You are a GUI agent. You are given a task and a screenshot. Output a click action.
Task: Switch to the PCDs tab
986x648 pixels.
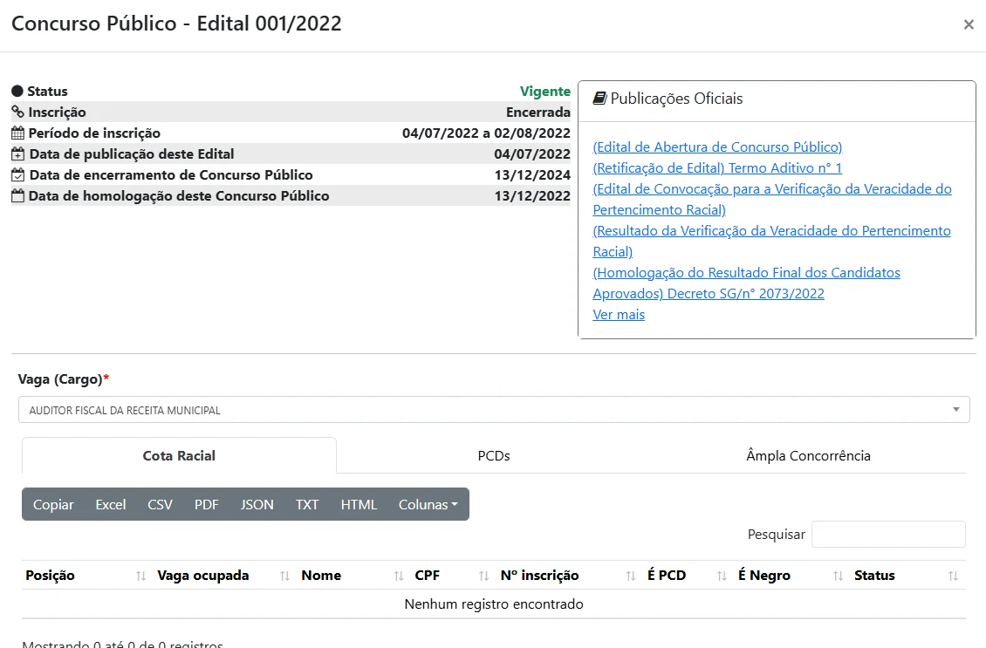[x=494, y=455]
